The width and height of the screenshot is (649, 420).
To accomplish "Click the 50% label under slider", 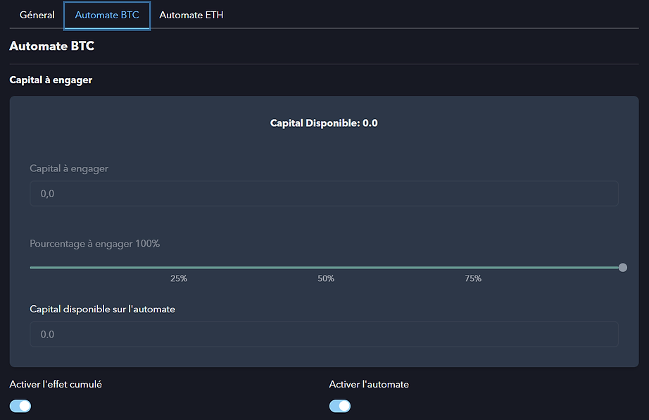I will pyautogui.click(x=326, y=278).
